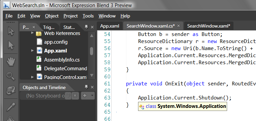This screenshot has height=121, width=256.
Task: Select app.config in the project tree
Action: pos(56,42)
